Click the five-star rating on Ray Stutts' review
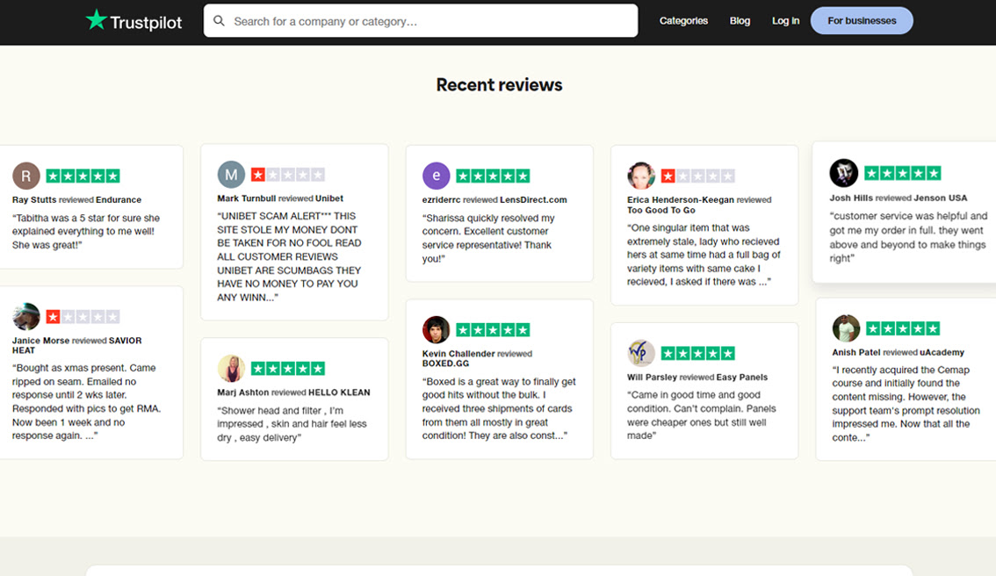Viewport: 996px width, 576px height. pyautogui.click(x=83, y=176)
